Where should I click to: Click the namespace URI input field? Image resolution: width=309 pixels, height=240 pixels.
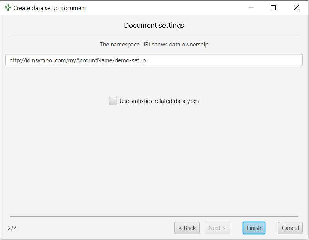click(x=154, y=60)
